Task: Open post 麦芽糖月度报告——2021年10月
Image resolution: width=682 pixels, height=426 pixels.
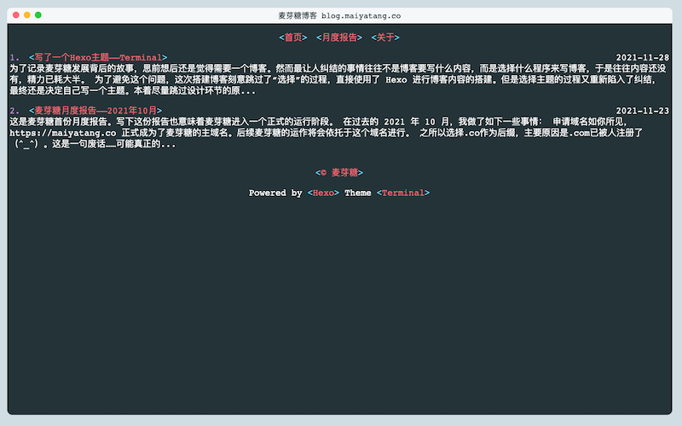Action: coord(98,111)
